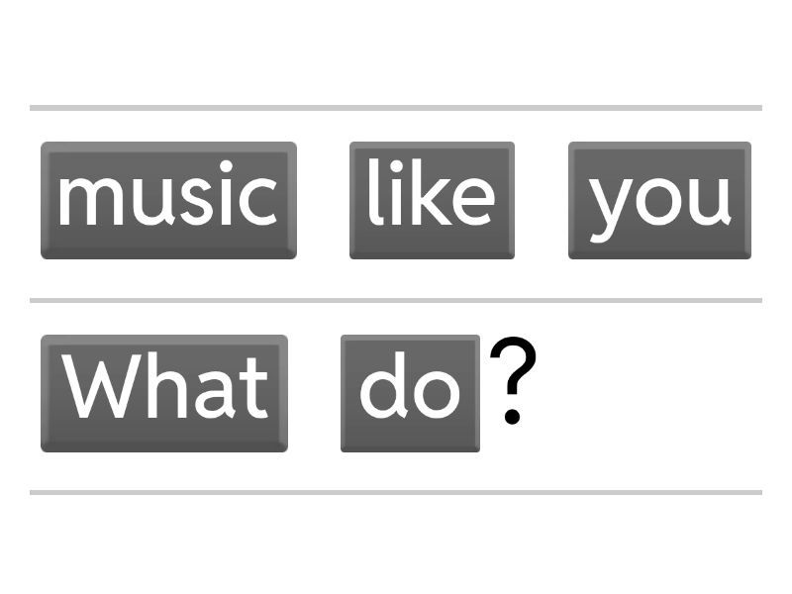Click the middle divider line below 'music'
This screenshot has width=792, height=594.
396,300
